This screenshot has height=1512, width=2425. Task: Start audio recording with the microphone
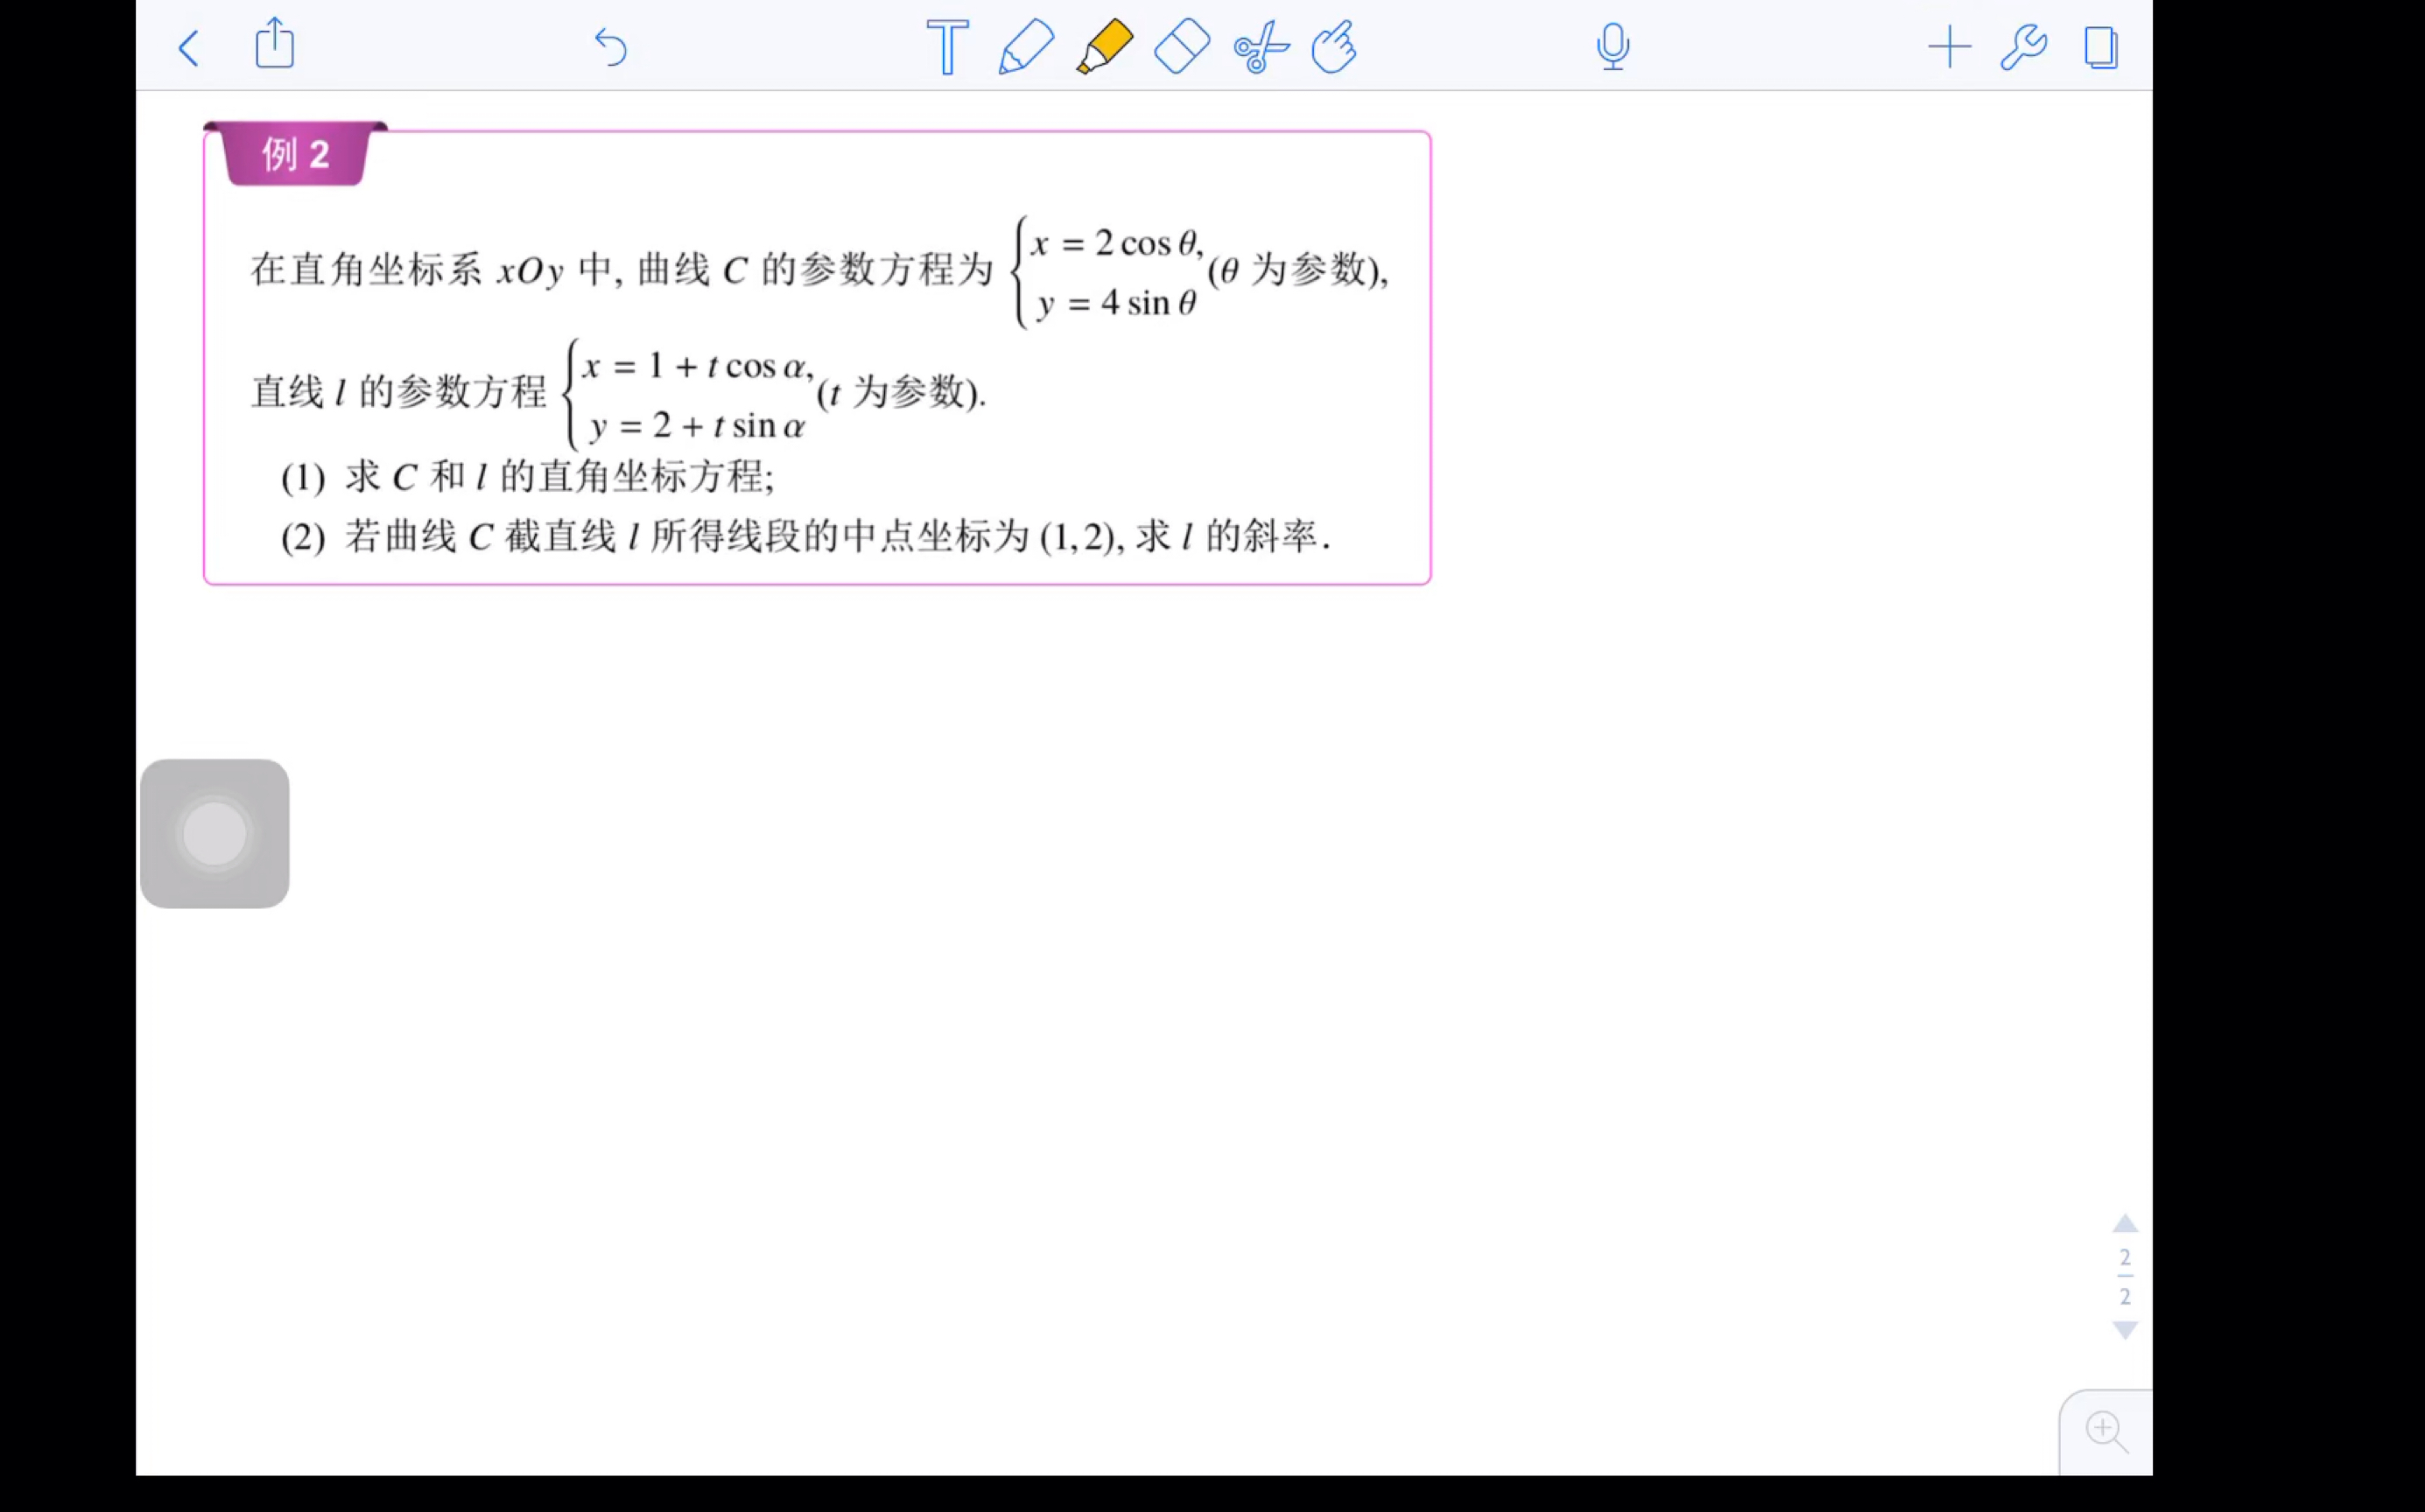click(x=1612, y=46)
